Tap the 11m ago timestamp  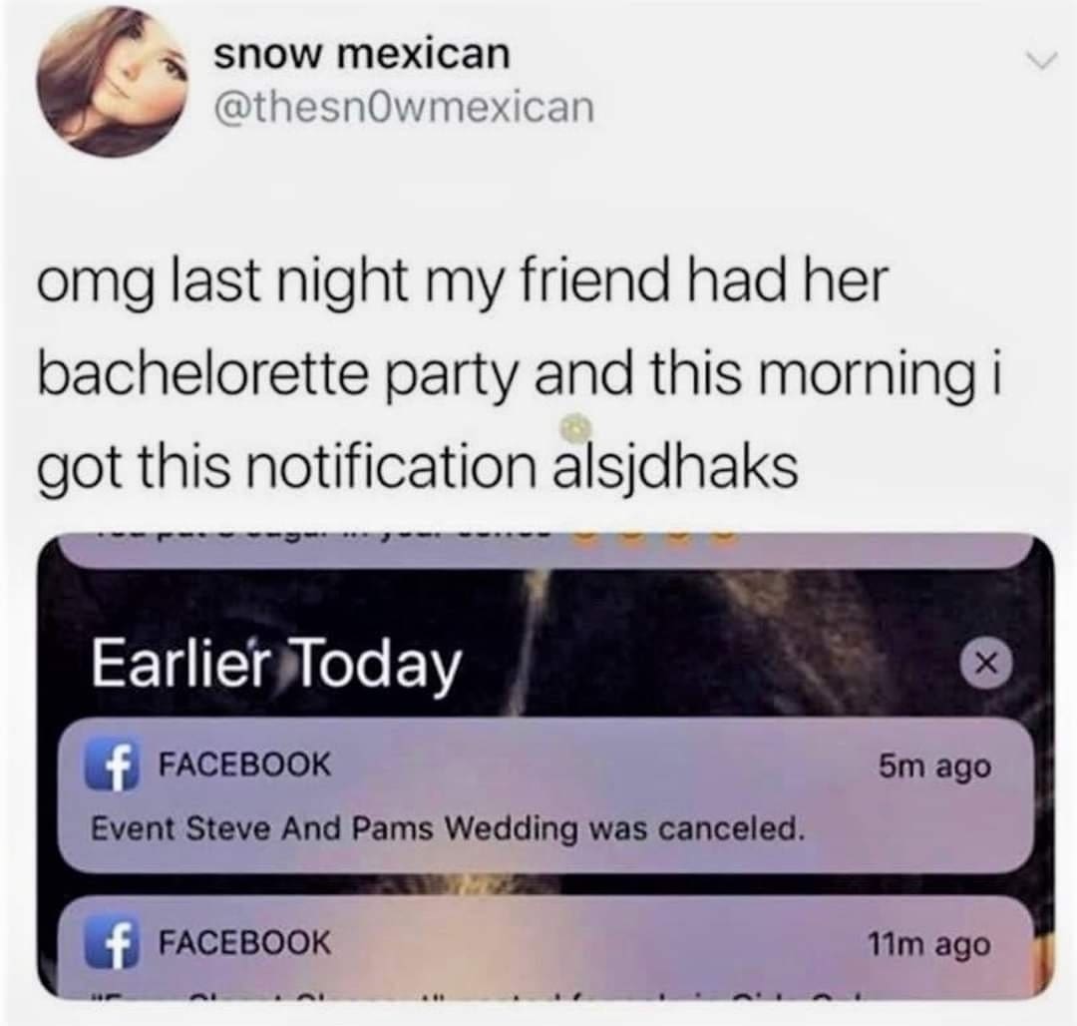tap(929, 945)
